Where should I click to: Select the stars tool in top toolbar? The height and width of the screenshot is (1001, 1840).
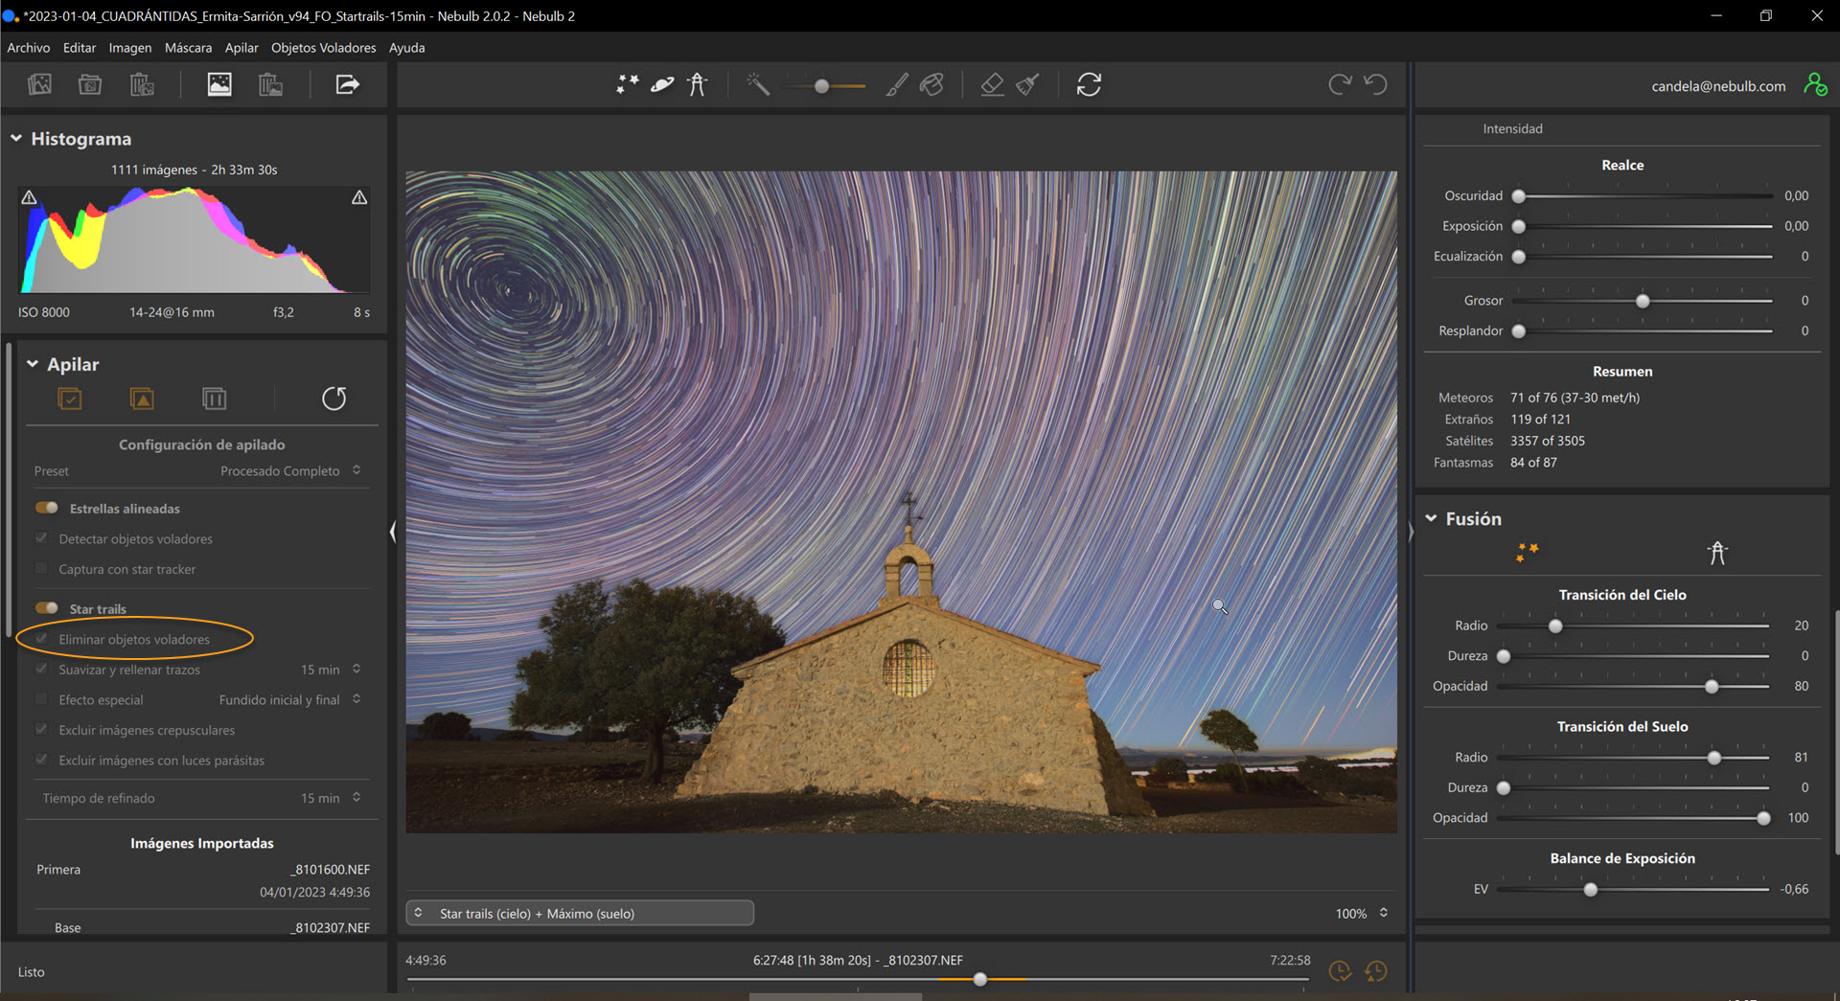[x=627, y=84]
